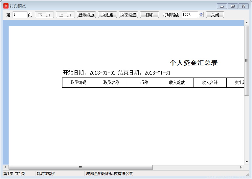Click the app icon in the title bar
The height and width of the screenshot is (179, 252).
tap(6, 6)
